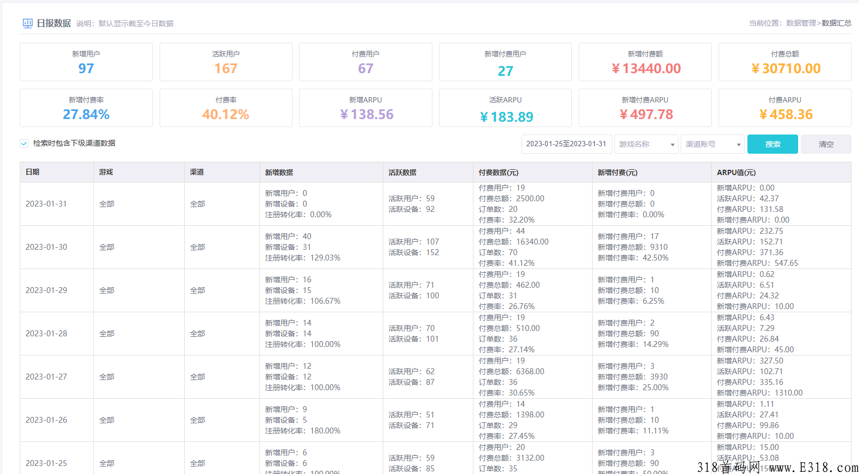Click the 新增付费率 27.84% card
This screenshot has height=474, width=859.
coord(86,108)
